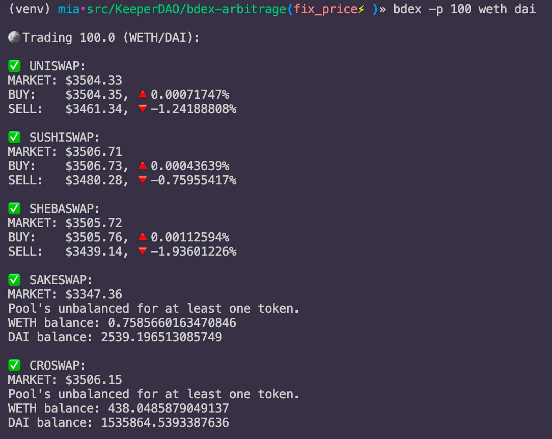Screen dimensions: 552x439
Task: Click the red up triangle on Shebaswap BUY
Action: click(x=143, y=237)
